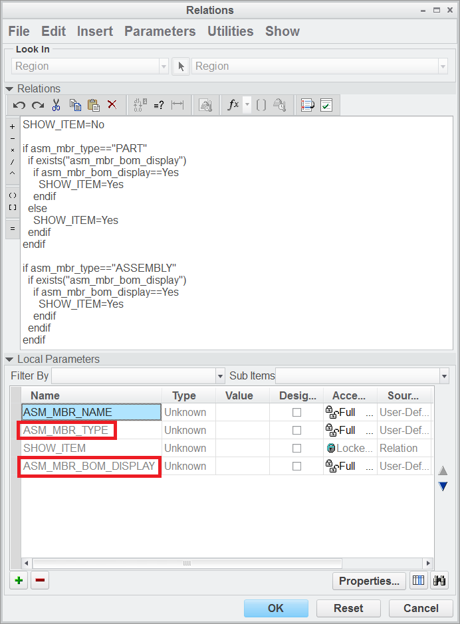
Task: Open the Parameters menu
Action: [x=160, y=31]
